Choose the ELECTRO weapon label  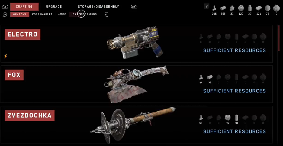point(23,34)
